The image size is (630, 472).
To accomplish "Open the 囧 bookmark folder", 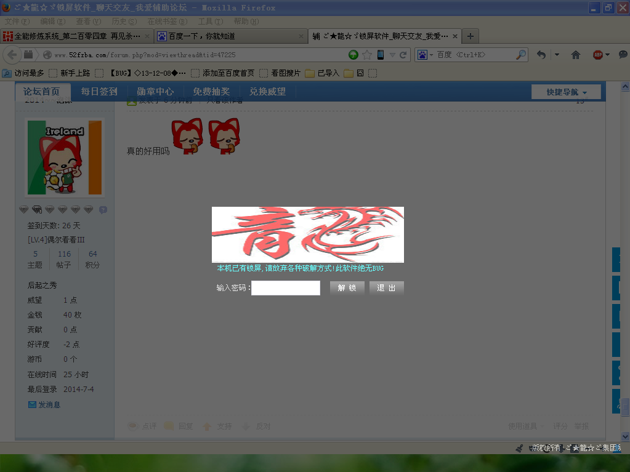I will pos(353,73).
